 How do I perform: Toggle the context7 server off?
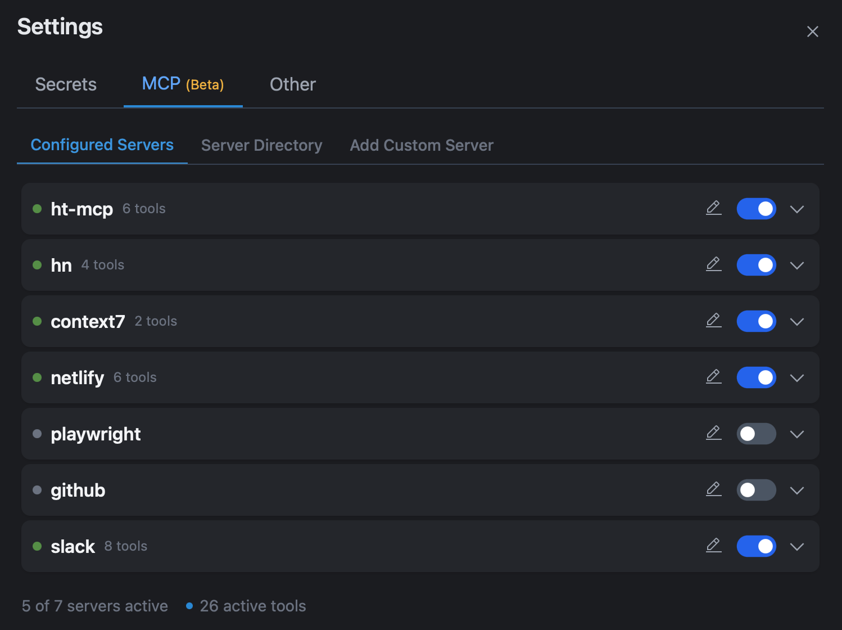(757, 321)
